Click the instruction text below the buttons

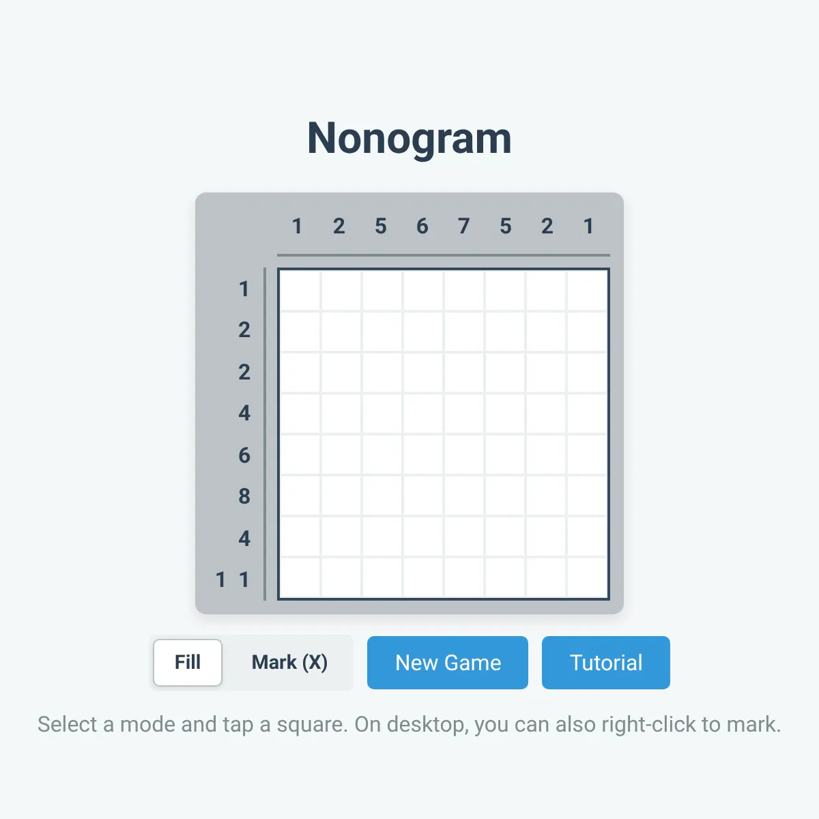(409, 724)
